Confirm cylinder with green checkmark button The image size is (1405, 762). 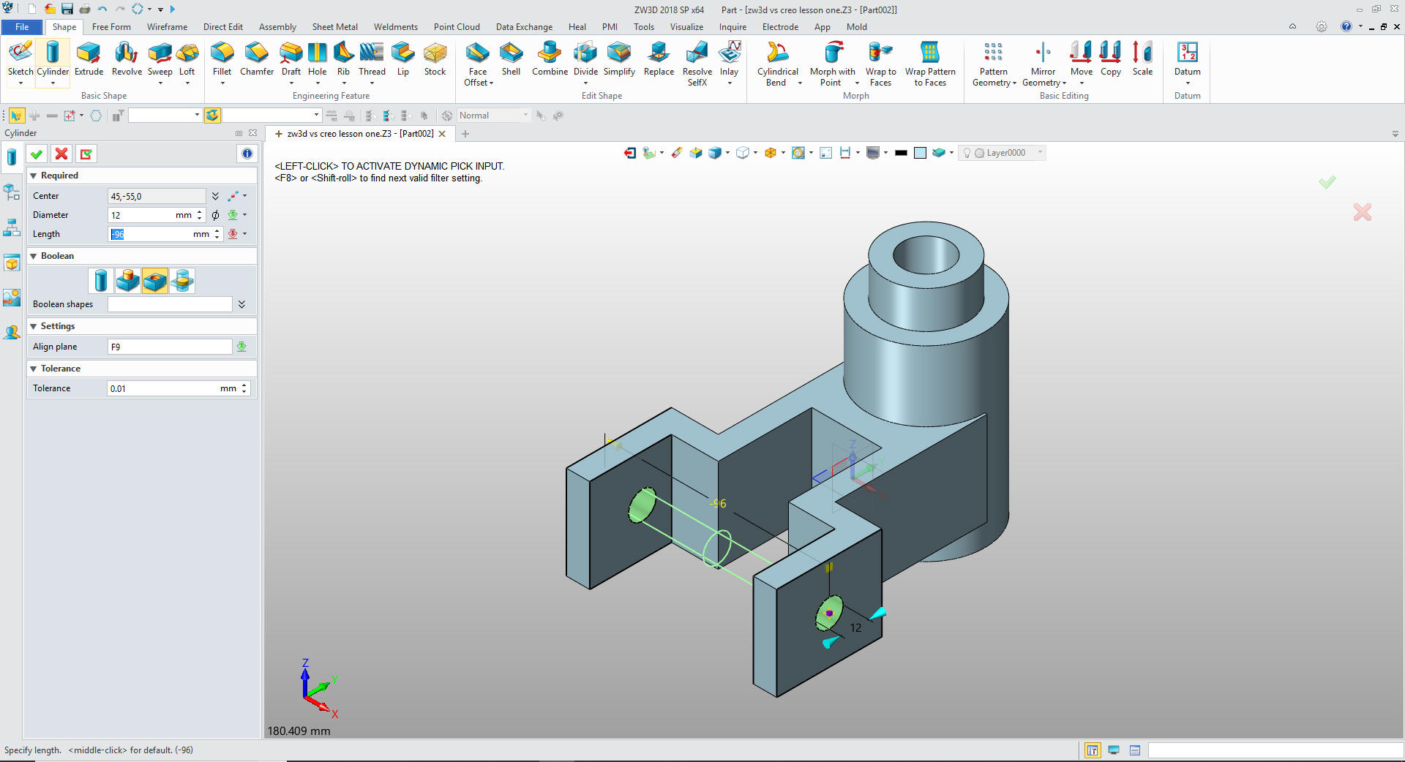click(37, 154)
